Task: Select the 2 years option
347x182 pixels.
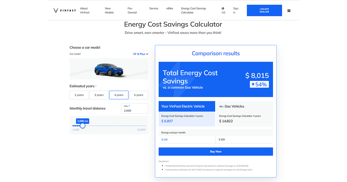Action: pyautogui.click(x=79, y=95)
